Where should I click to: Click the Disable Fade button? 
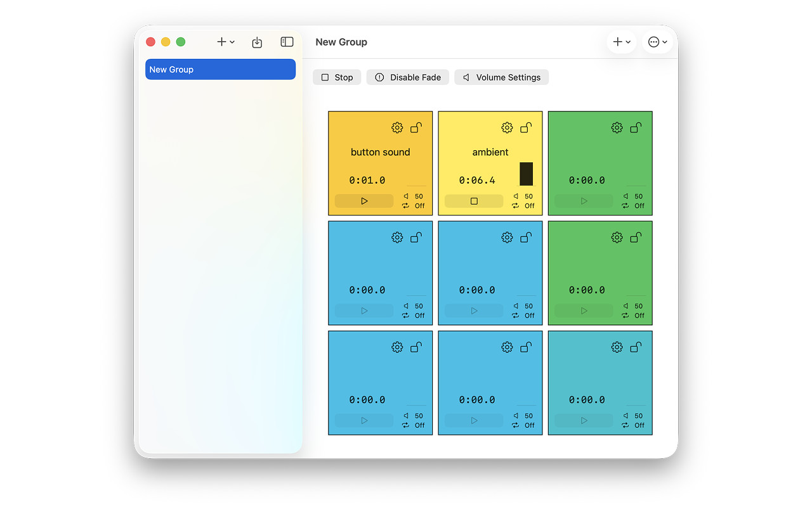tap(408, 77)
